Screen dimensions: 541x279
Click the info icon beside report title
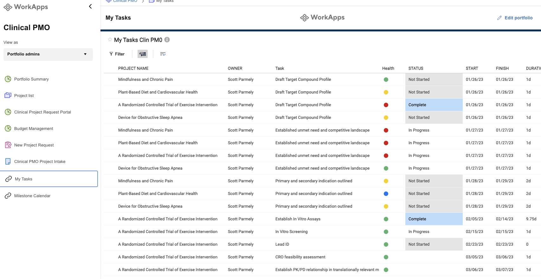pos(167,40)
